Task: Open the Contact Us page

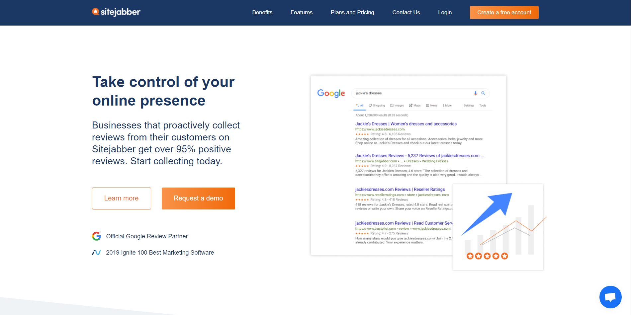Action: click(406, 12)
